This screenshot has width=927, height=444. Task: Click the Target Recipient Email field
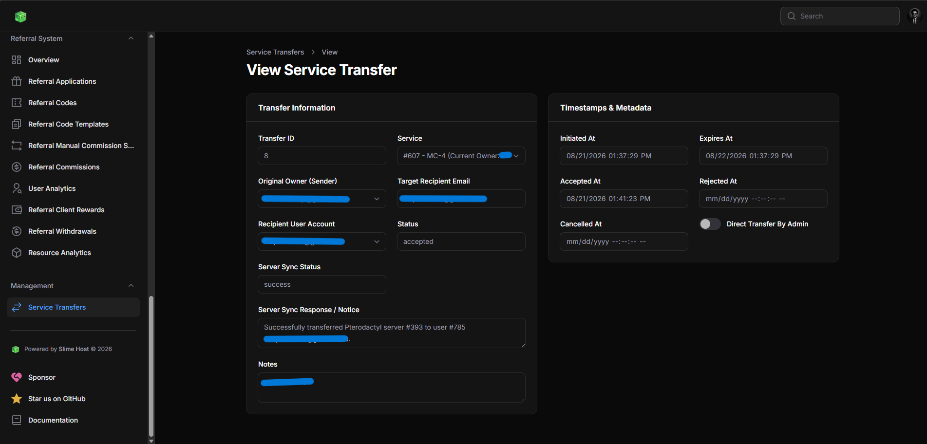(461, 199)
